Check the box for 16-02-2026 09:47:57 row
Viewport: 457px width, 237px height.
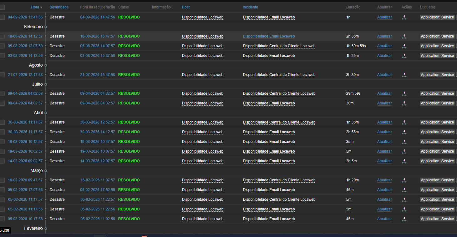point(2,180)
